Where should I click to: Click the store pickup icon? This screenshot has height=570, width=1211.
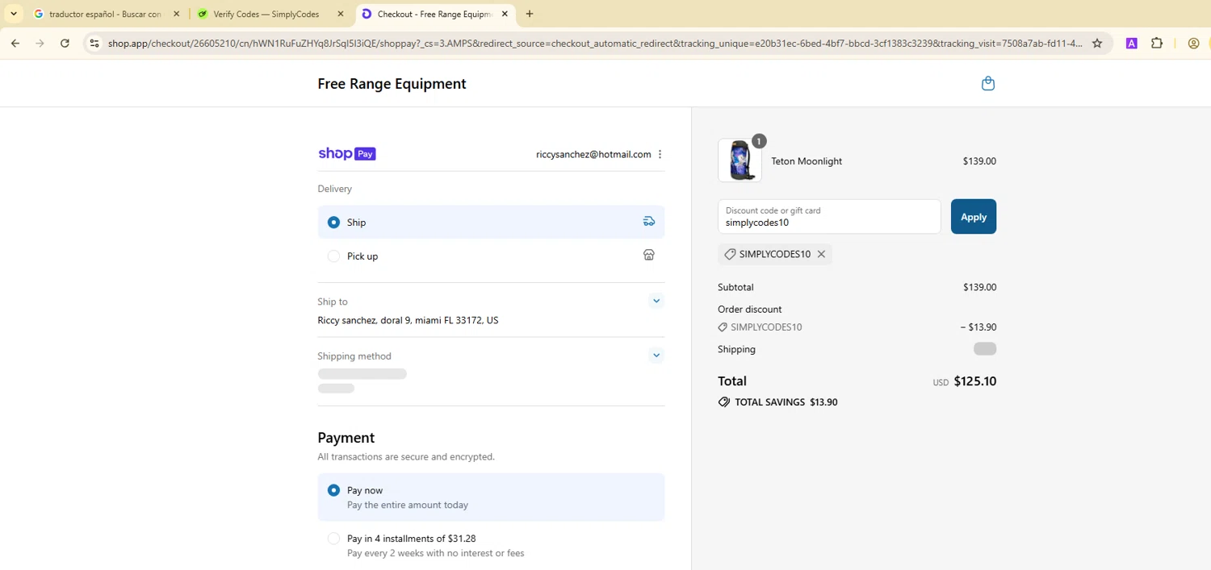649,255
